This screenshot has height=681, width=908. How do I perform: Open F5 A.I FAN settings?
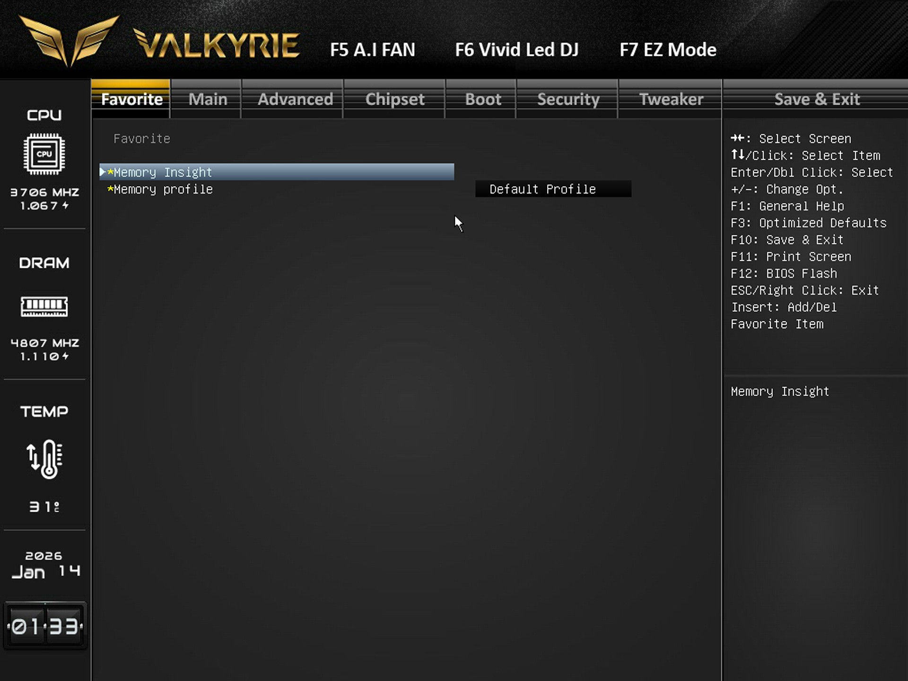pyautogui.click(x=372, y=50)
